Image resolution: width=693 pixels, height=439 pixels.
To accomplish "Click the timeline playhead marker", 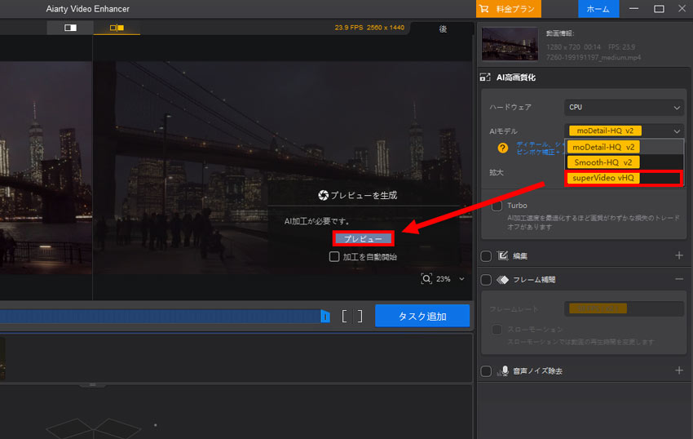I will tap(325, 316).
